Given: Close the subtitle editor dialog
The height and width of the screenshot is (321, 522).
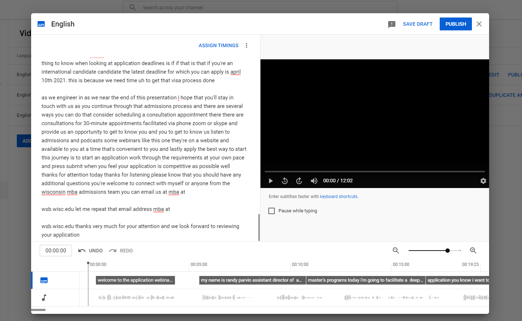Looking at the screenshot, I should (x=479, y=24).
